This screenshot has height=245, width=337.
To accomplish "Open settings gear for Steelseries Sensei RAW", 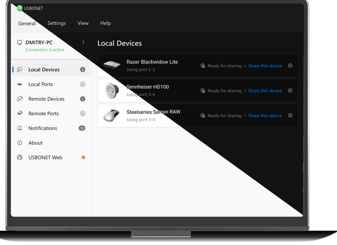I will click(x=290, y=116).
